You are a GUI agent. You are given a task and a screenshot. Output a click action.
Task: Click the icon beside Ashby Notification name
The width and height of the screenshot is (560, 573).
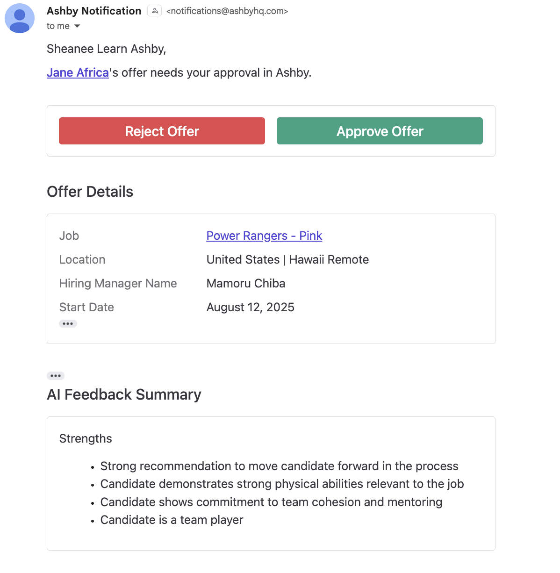(x=155, y=11)
